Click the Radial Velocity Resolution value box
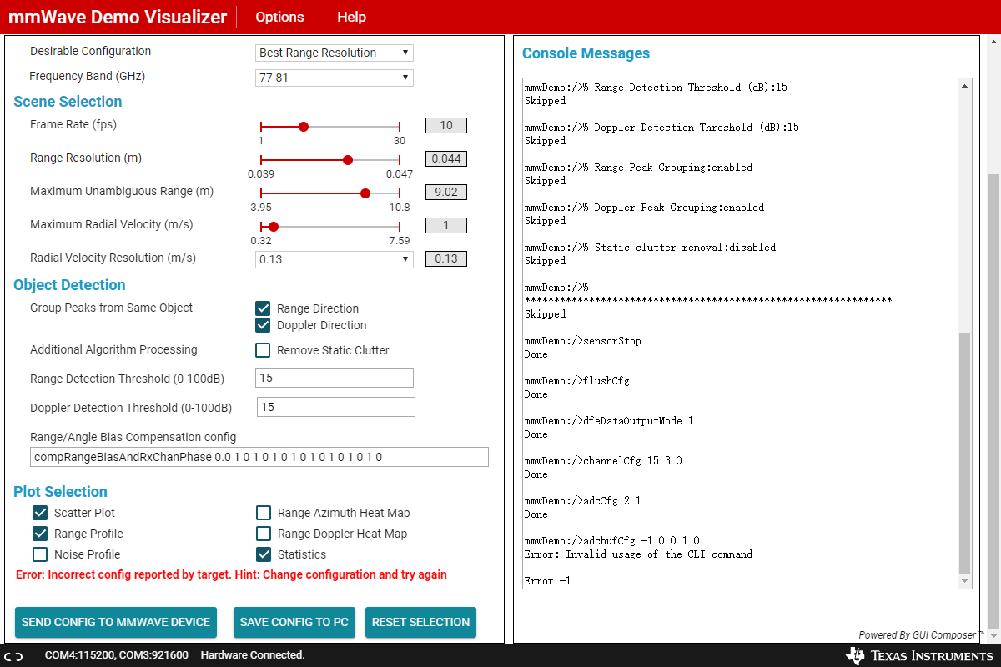The width and height of the screenshot is (1001, 667). coord(446,259)
